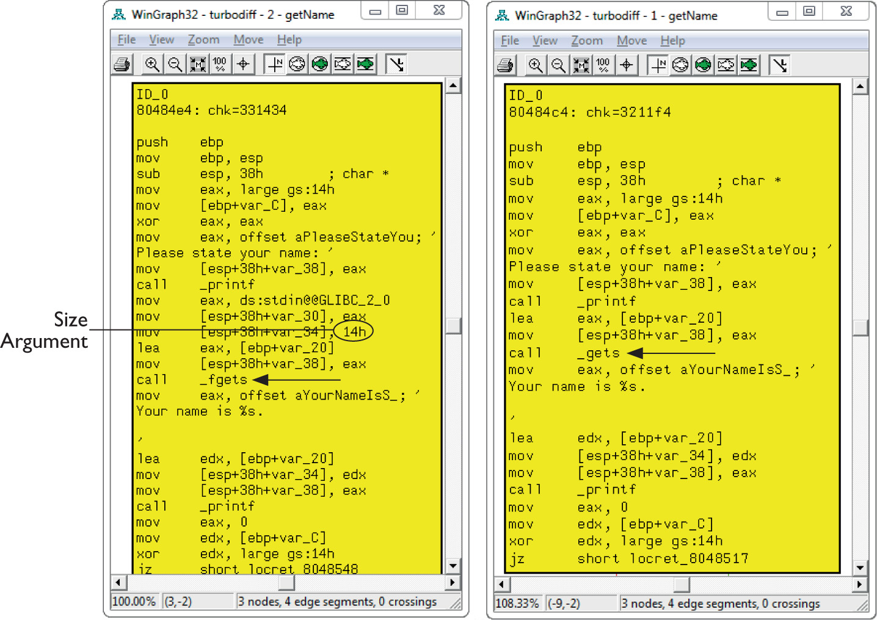The width and height of the screenshot is (877, 620).
Task: Open Zoom menu in turbodiff 2 window
Action: coord(203,40)
